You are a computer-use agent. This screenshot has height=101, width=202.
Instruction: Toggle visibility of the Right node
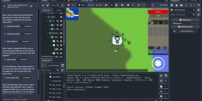tap(61, 17)
